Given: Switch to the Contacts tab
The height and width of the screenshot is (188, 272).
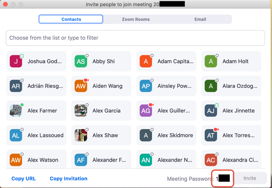Looking at the screenshot, I should tap(71, 19).
